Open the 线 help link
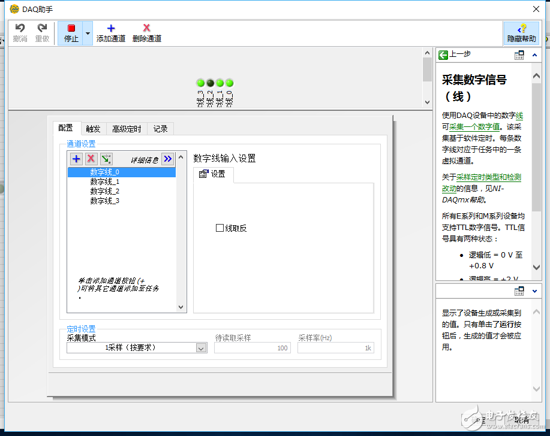The height and width of the screenshot is (436, 550). click(x=519, y=115)
